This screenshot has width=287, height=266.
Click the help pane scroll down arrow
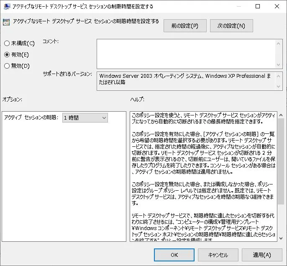[281, 238]
